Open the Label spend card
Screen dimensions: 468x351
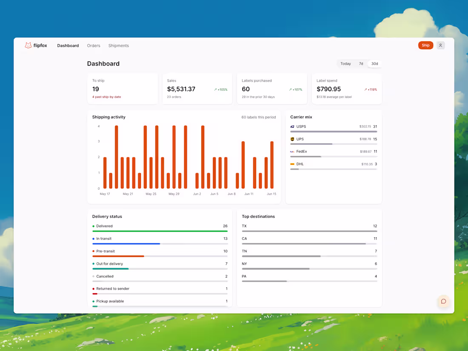(x=347, y=88)
